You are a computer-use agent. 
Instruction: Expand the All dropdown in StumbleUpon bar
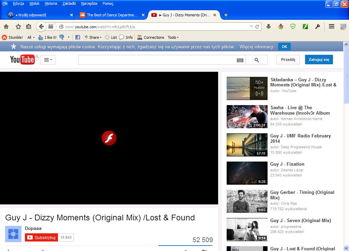(x=31, y=37)
